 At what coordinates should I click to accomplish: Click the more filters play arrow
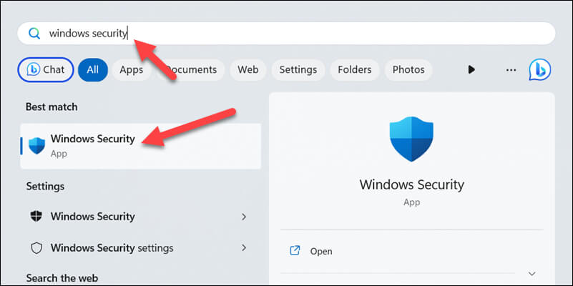tap(471, 70)
